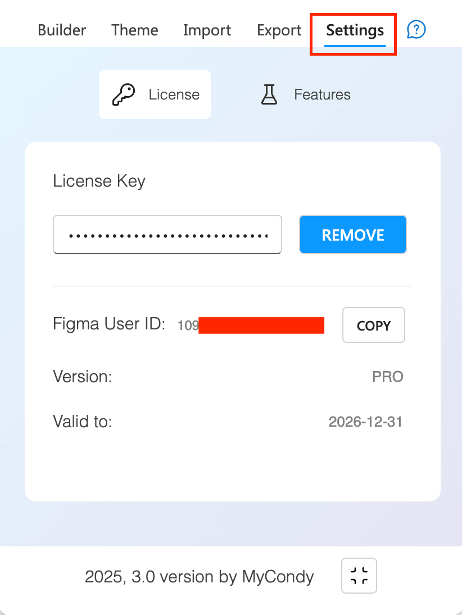Click the key icon on License
462x615 pixels.
(124, 94)
